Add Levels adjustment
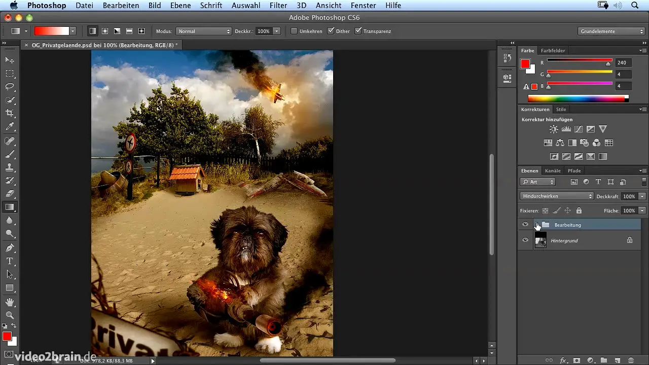The width and height of the screenshot is (649, 365). [566, 129]
